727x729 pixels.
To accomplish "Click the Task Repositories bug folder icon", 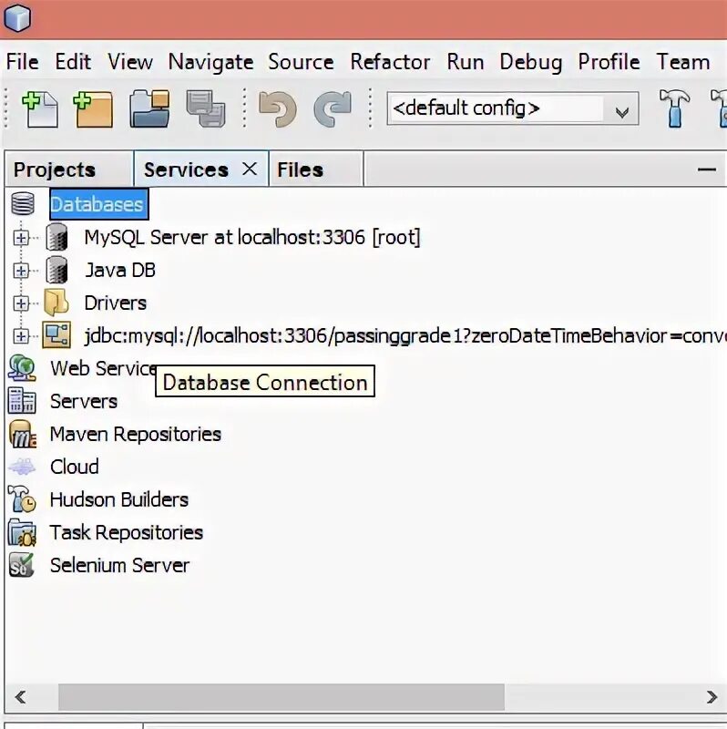I will pyautogui.click(x=22, y=532).
